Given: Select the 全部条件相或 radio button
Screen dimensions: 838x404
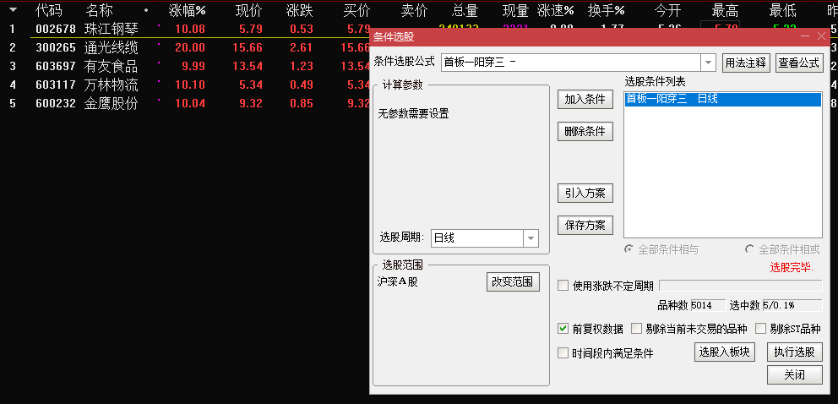Looking at the screenshot, I should 750,249.
